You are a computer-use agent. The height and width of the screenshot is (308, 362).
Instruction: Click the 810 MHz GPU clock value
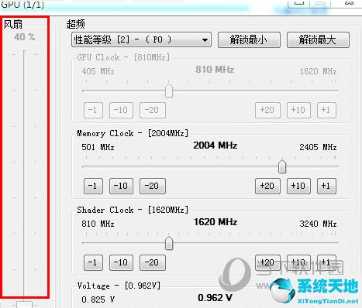tap(215, 70)
